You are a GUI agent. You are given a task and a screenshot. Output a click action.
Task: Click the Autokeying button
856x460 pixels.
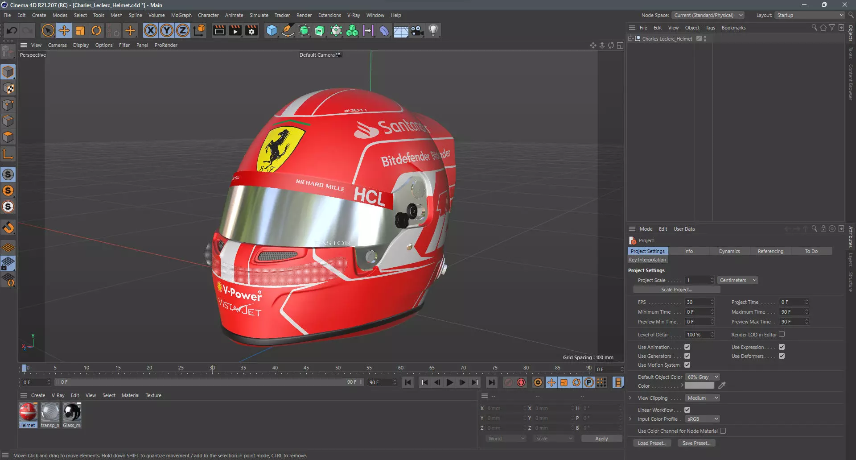point(521,382)
